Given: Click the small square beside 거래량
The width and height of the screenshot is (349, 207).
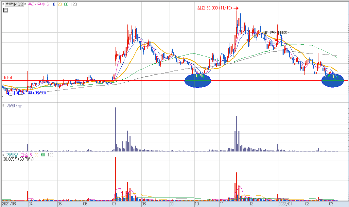Looking at the screenshot, I should coord(3,155).
